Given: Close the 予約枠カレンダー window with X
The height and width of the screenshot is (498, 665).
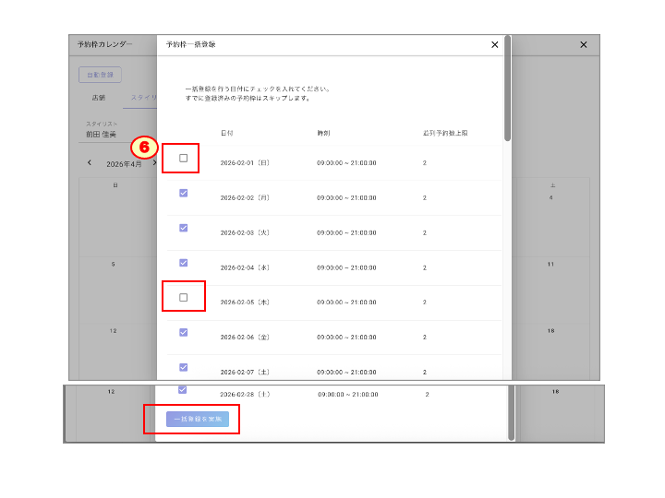Looking at the screenshot, I should point(583,44).
